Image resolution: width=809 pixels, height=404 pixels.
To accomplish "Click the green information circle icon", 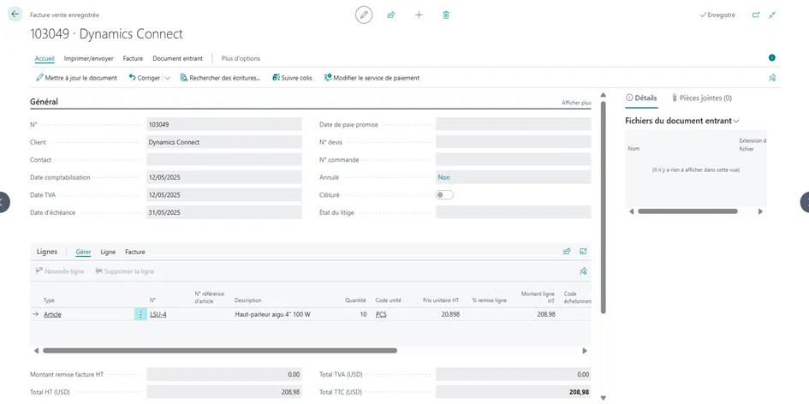I will (x=772, y=58).
